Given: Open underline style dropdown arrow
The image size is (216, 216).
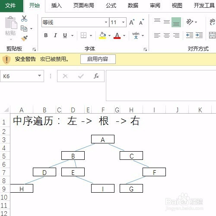Looking at the screenshot, I should click(72, 35).
